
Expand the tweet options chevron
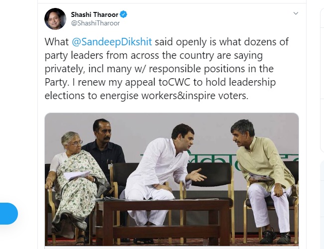coord(296,13)
